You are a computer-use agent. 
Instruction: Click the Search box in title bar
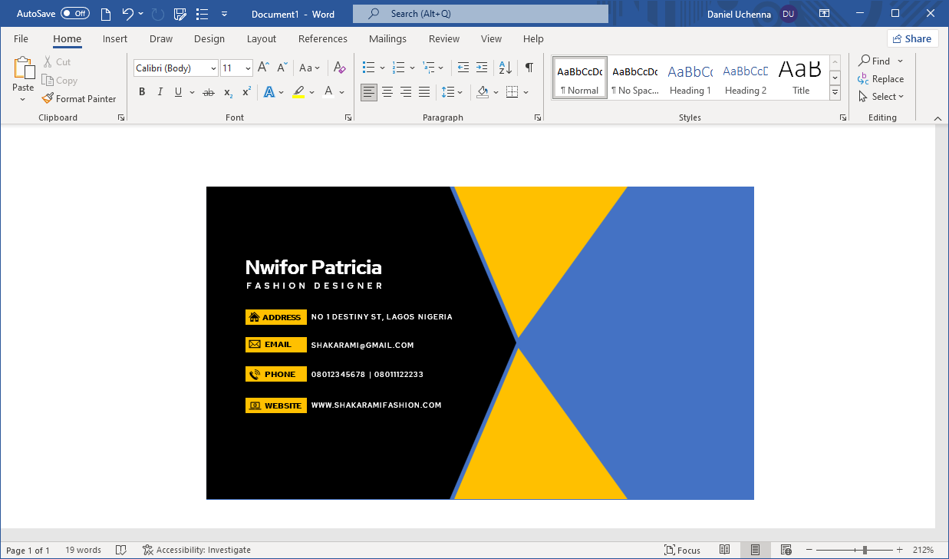(480, 14)
